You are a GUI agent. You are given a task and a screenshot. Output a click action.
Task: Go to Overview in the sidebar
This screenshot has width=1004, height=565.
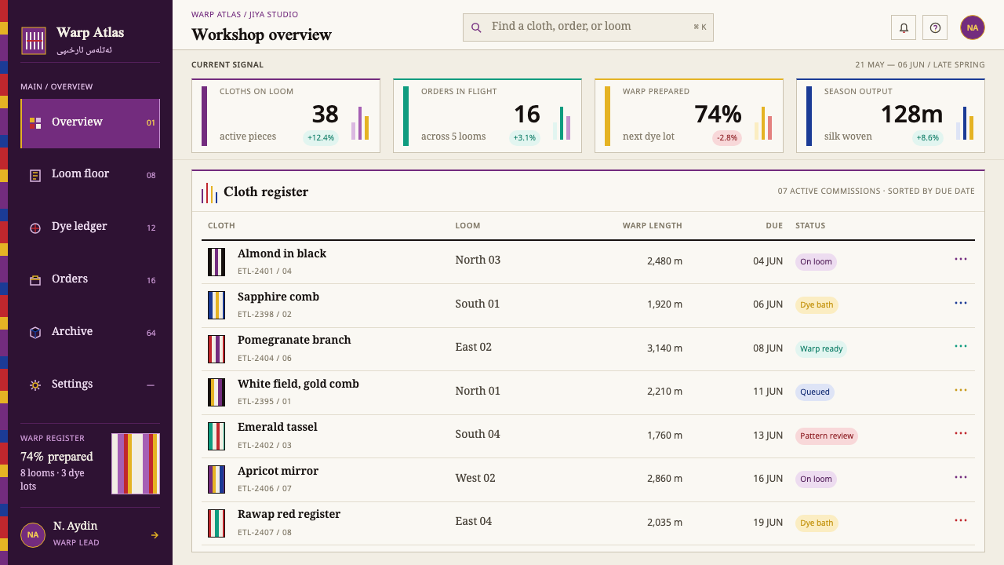click(x=90, y=123)
